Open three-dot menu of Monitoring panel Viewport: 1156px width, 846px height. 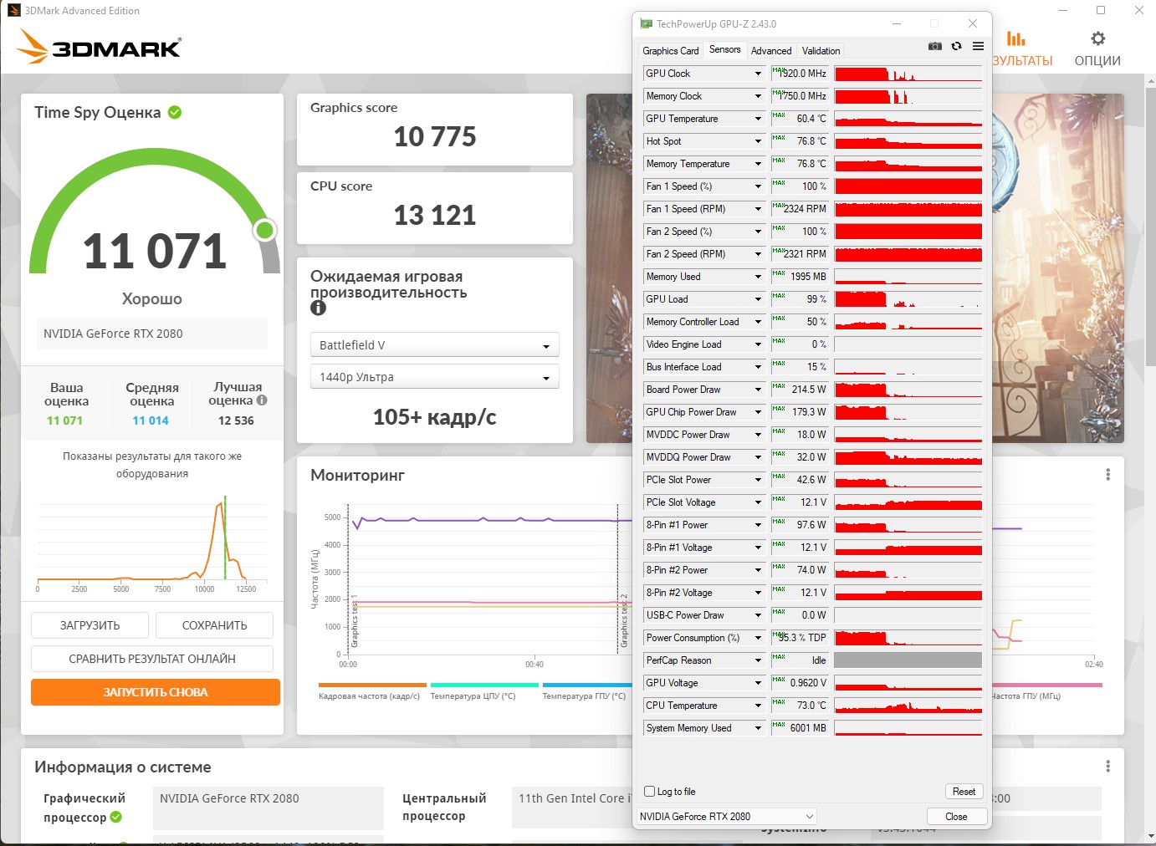click(1107, 475)
